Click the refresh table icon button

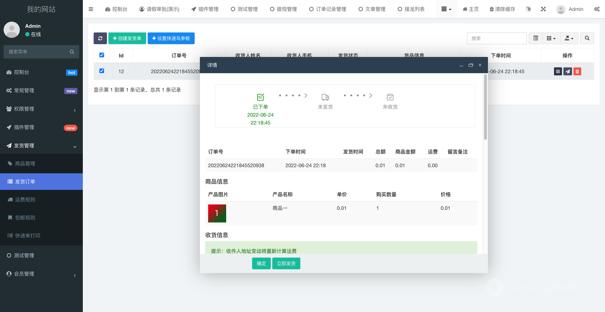pos(100,38)
